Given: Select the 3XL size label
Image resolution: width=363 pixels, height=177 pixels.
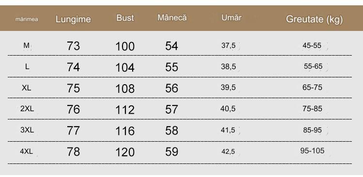Looking at the screenshot, I should pyautogui.click(x=27, y=130).
